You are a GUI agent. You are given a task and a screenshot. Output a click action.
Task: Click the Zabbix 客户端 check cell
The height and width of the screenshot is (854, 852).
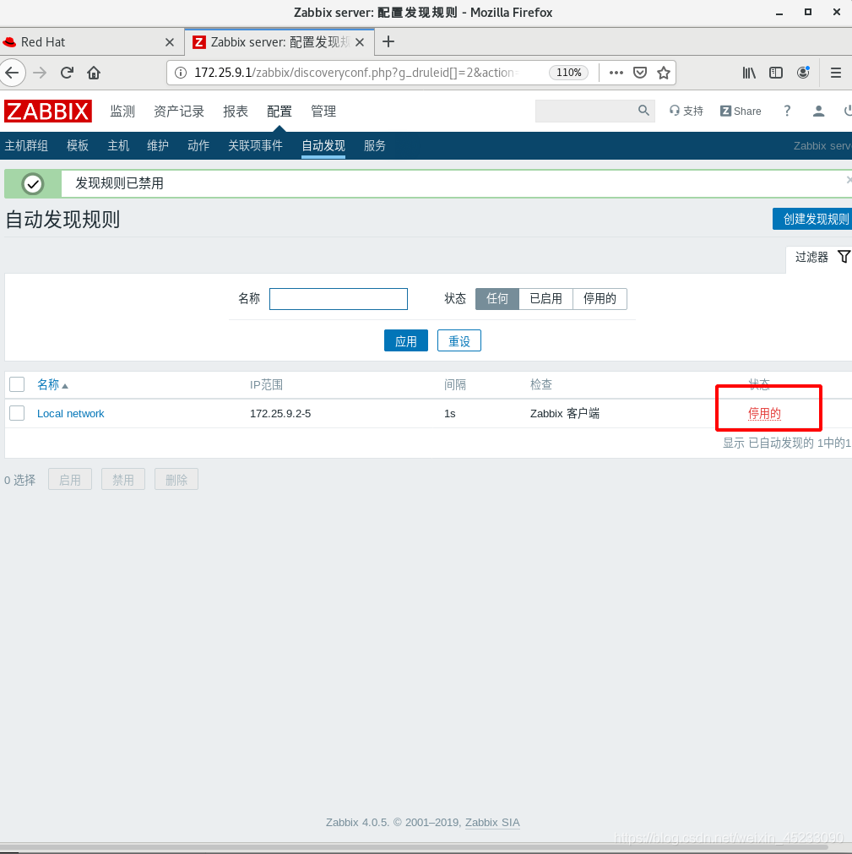click(565, 413)
